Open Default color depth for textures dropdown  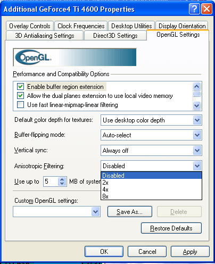click(x=197, y=120)
